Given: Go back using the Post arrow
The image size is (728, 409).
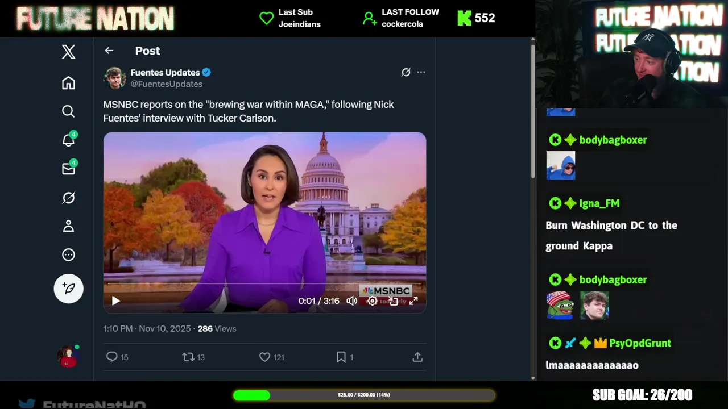Looking at the screenshot, I should click(x=109, y=51).
